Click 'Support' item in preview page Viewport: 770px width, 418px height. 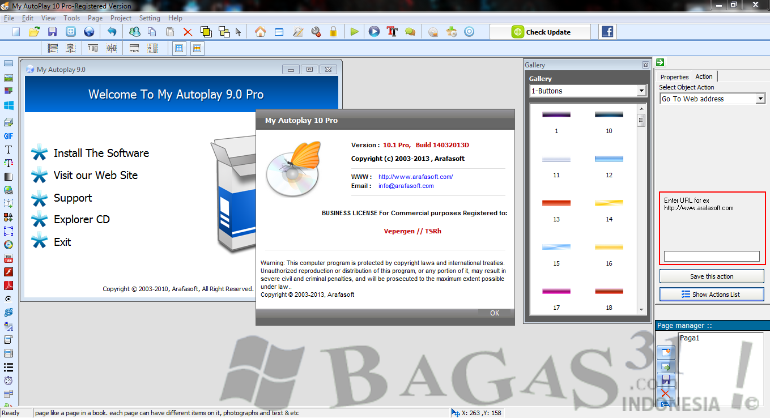[x=73, y=198]
